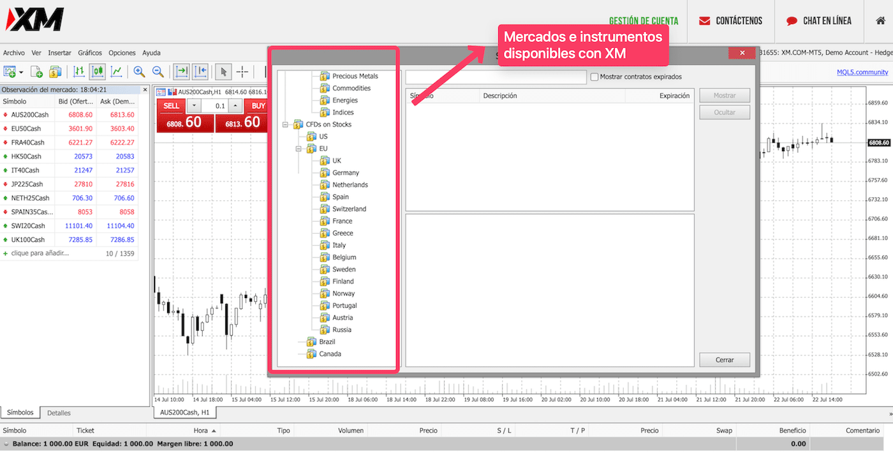Select the Greece tree item
This screenshot has height=463, width=893.
coord(343,233)
